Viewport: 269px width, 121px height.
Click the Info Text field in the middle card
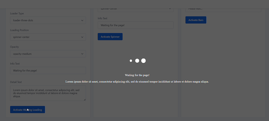136,25
